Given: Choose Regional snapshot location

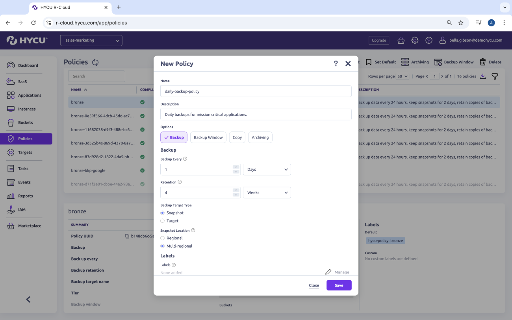Looking at the screenshot, I should click(x=162, y=238).
